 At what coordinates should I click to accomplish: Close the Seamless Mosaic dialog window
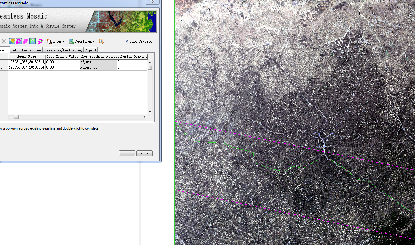pyautogui.click(x=153, y=2)
